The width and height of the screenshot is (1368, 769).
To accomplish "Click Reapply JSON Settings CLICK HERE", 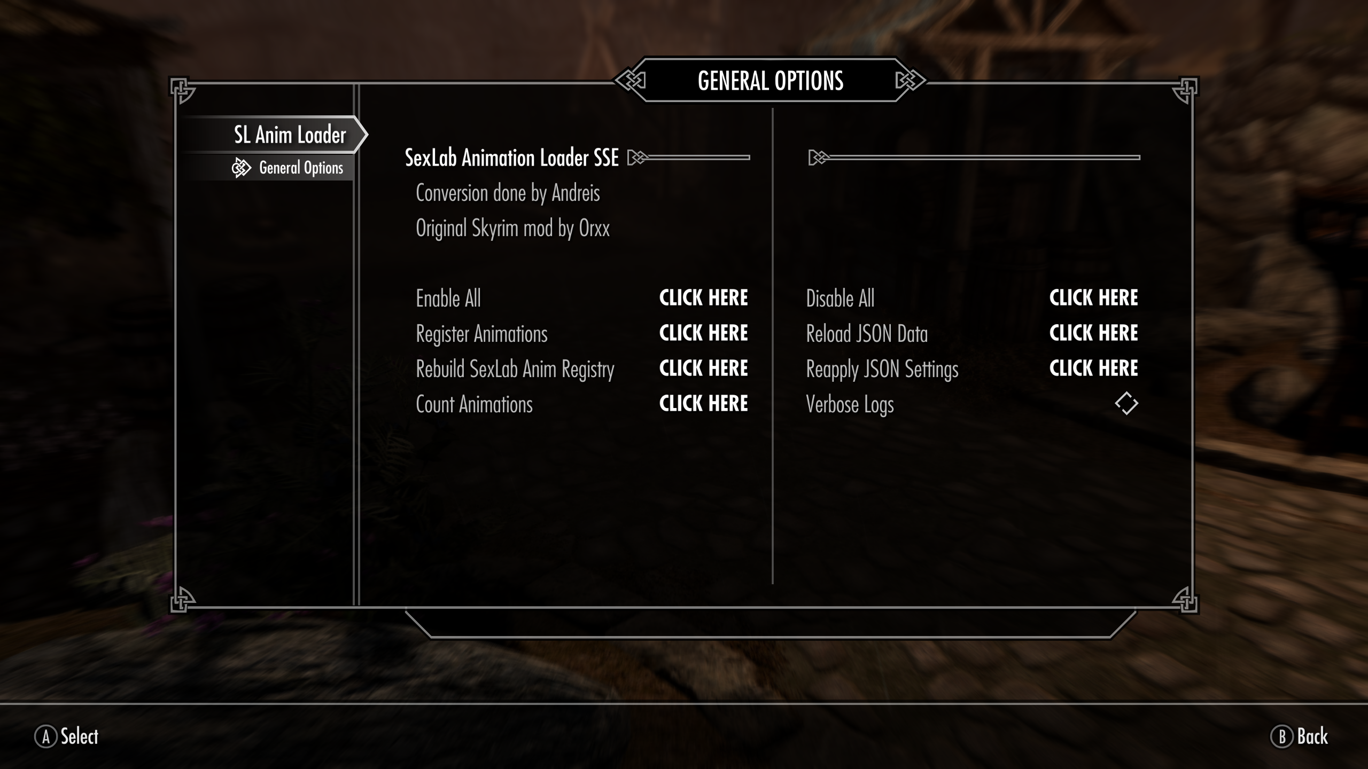I will [1094, 367].
